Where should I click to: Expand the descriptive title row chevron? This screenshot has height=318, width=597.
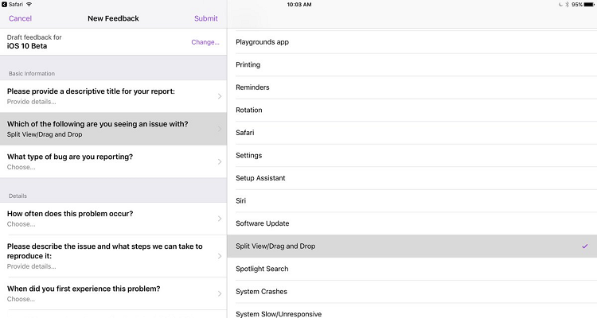(220, 96)
